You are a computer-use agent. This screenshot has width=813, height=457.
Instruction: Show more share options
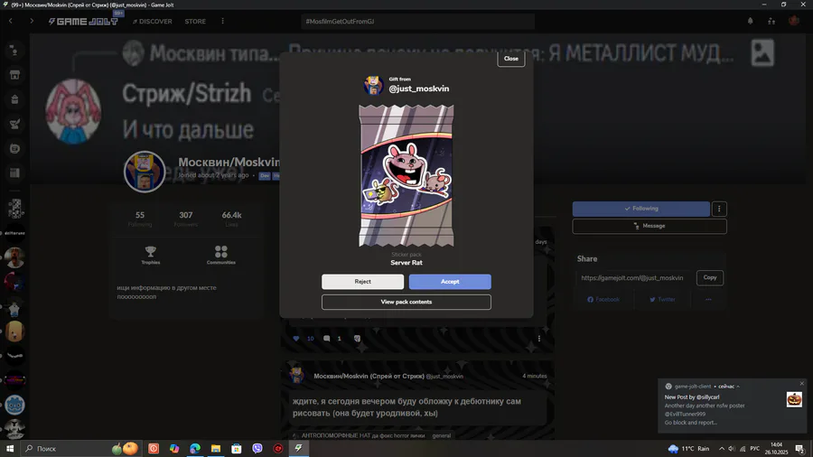click(707, 300)
